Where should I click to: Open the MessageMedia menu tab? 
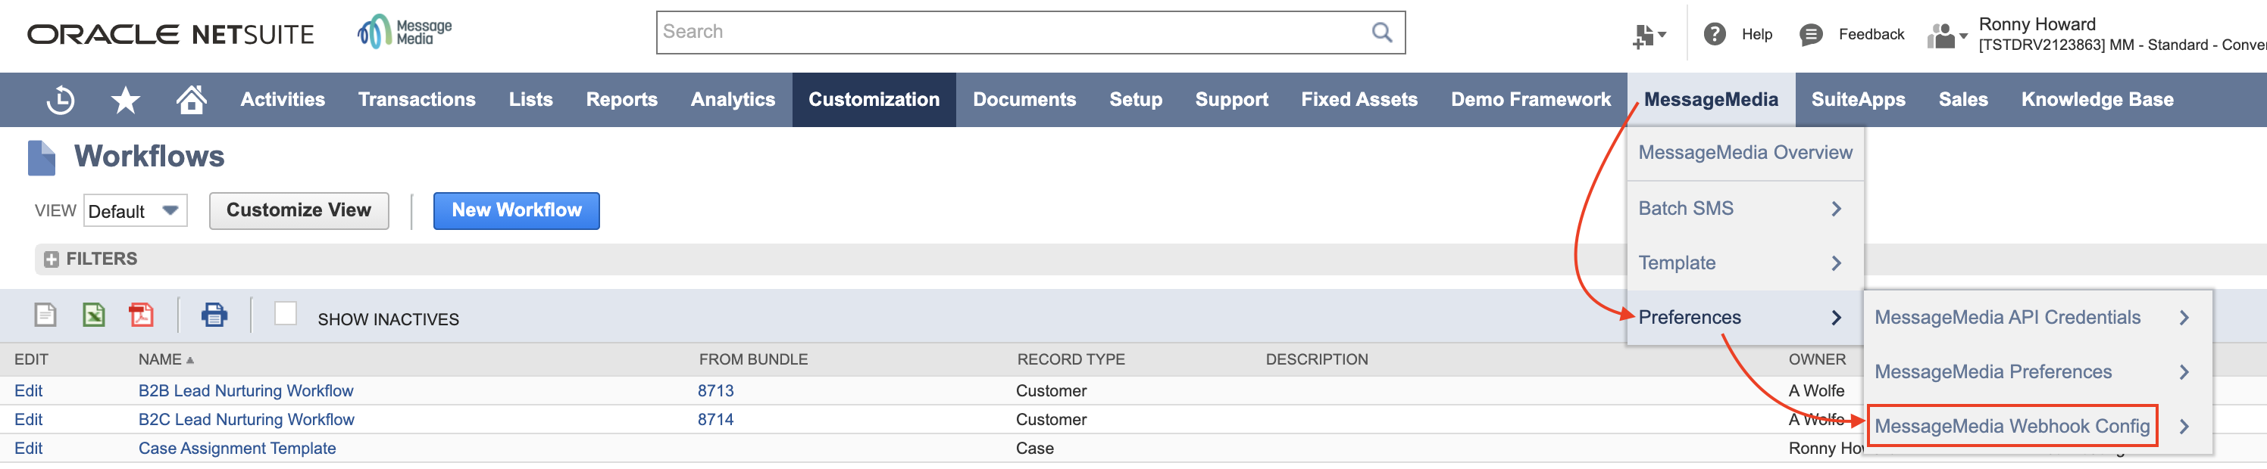point(1711,100)
